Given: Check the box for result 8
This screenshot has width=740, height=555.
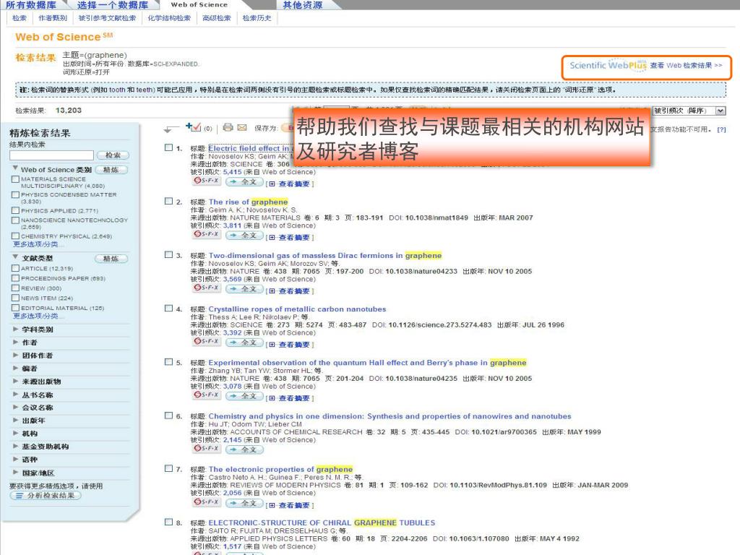Looking at the screenshot, I should pos(168,522).
